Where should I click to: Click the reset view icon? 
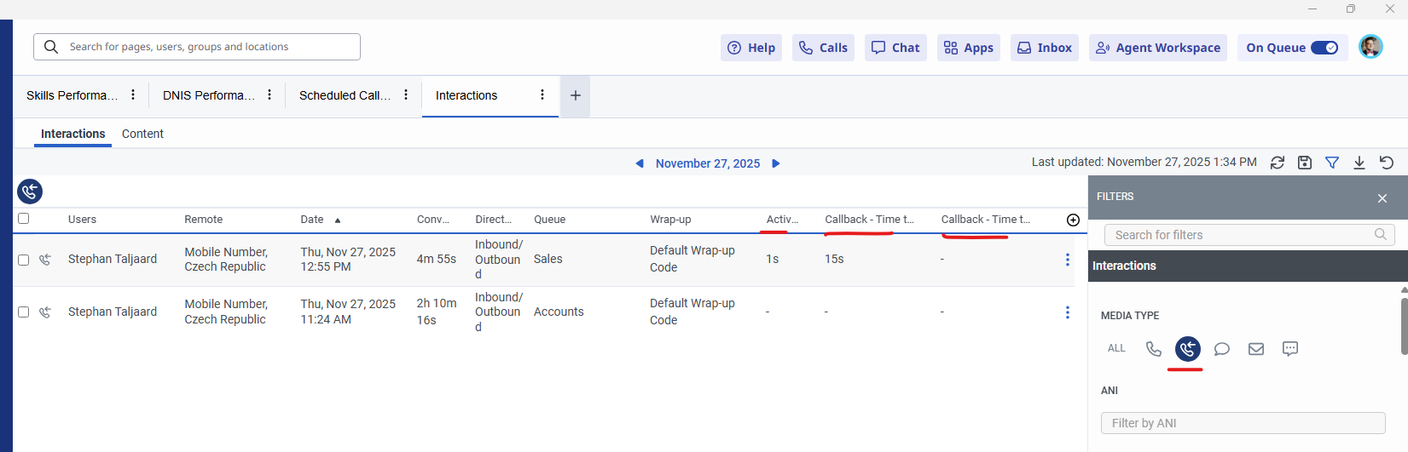1386,163
